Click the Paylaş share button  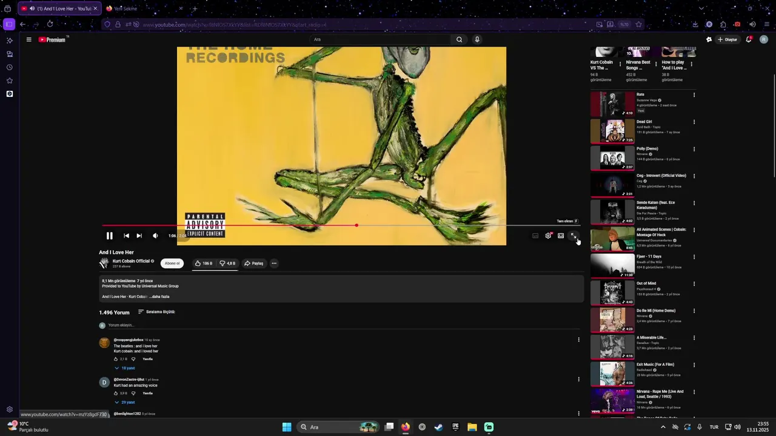coord(254,263)
